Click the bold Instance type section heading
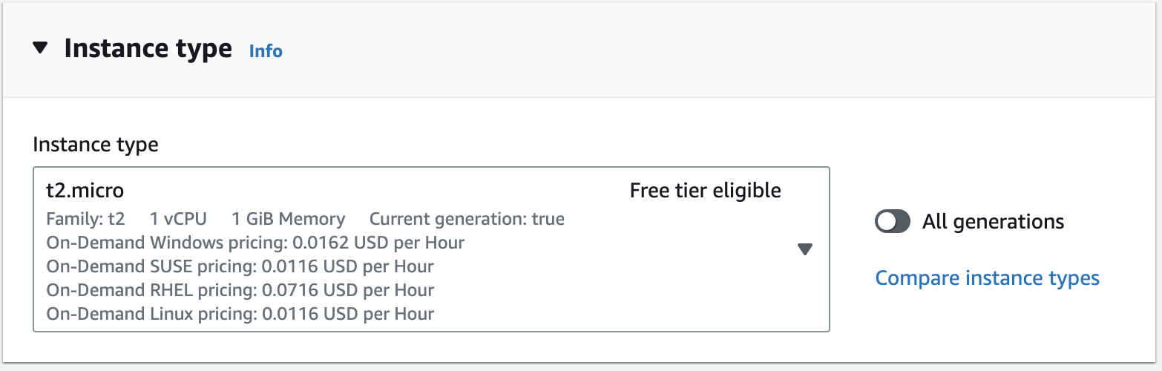 148,48
